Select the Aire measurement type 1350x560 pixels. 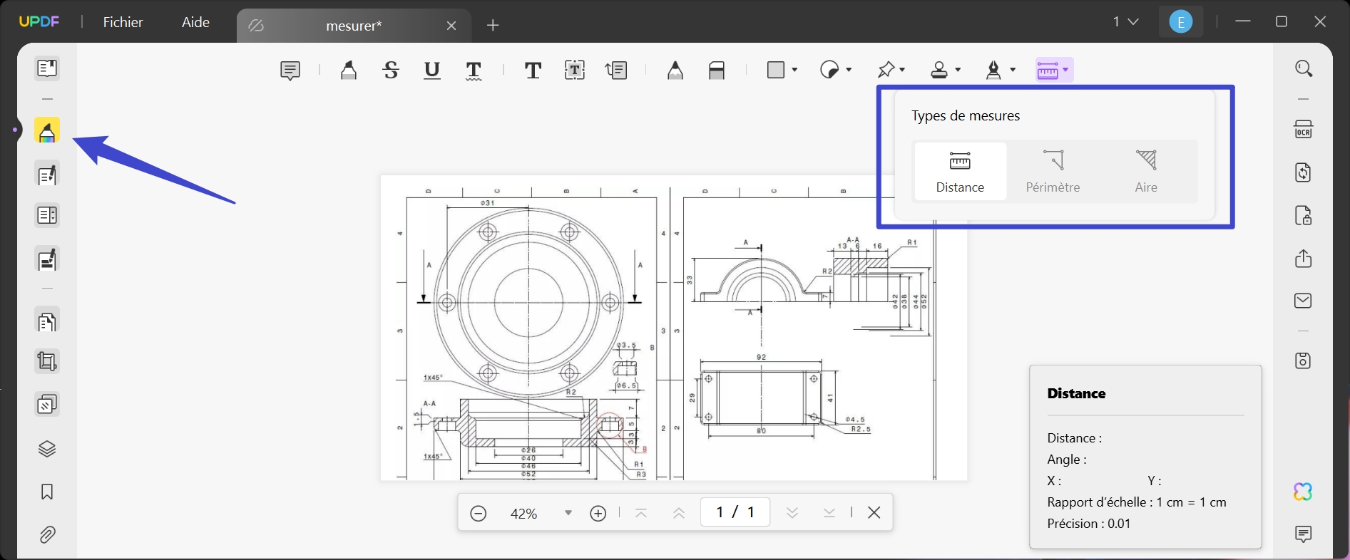coord(1146,172)
